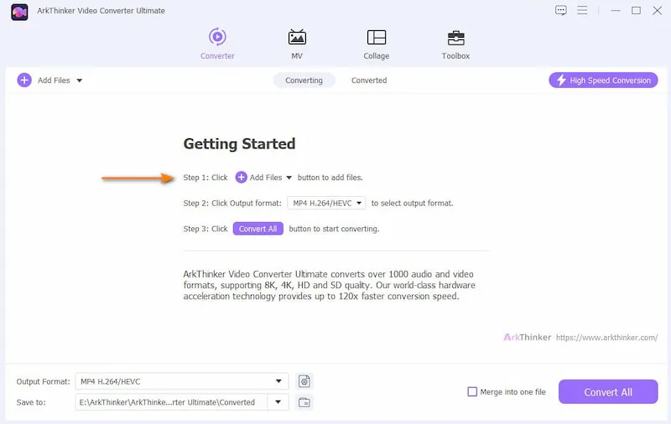671x424 pixels.
Task: Expand the Save to path dropdown
Action: click(278, 402)
